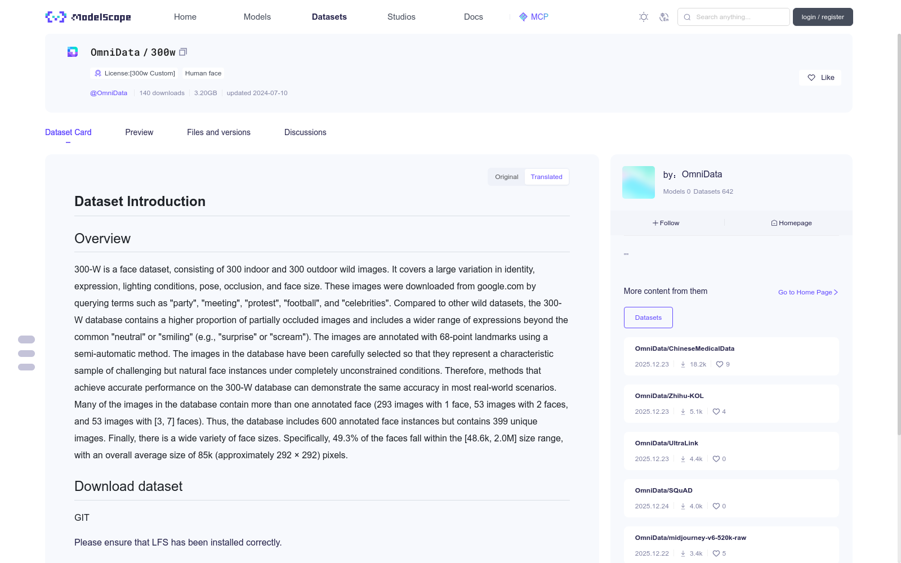Copy dataset name OmniData/300w icon
Viewport: 901px width, 563px height.
pyautogui.click(x=183, y=52)
